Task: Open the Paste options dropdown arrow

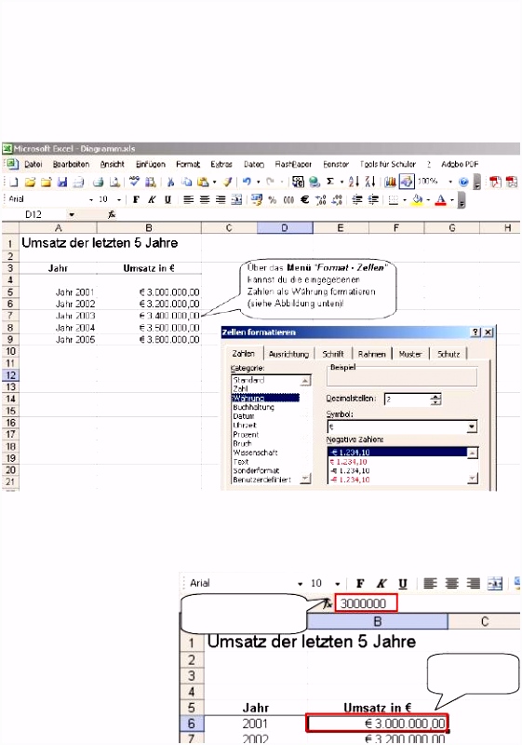Action: [x=215, y=182]
